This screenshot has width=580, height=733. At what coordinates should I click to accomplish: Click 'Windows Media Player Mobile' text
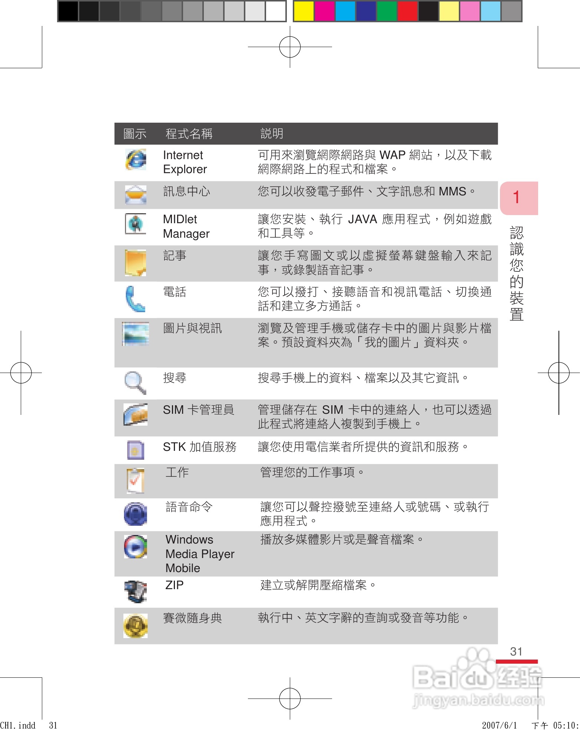pos(200,554)
